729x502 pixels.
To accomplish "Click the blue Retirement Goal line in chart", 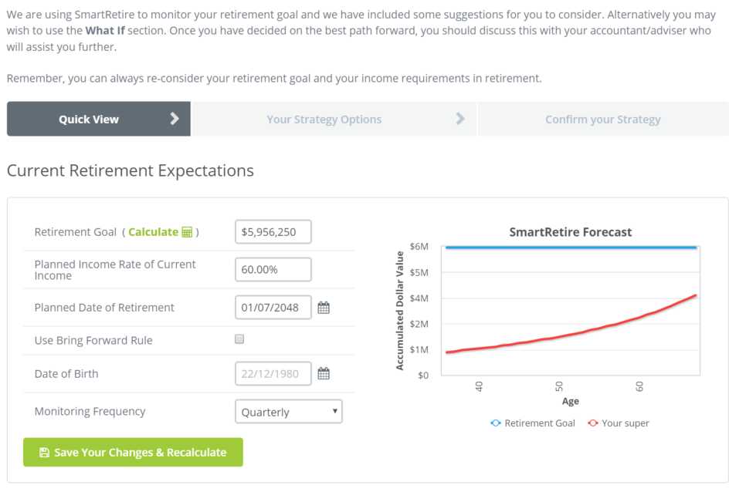I will 571,248.
